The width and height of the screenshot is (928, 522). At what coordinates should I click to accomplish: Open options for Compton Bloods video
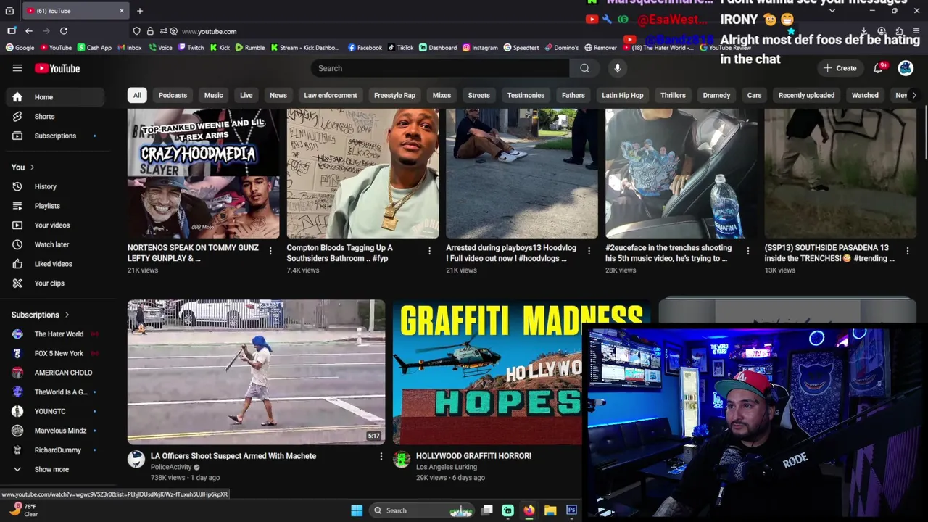point(429,251)
